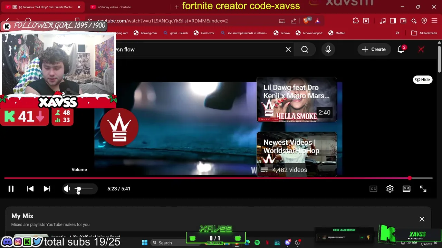This screenshot has height=248, width=442.
Task: Mute the video with speaker icon
Action: pyautogui.click(x=67, y=189)
